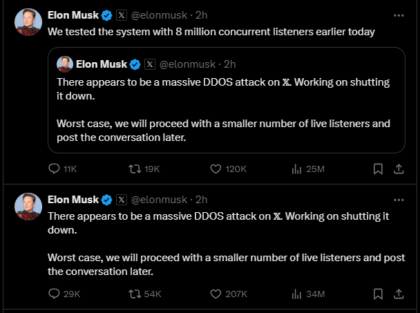Open more options menu on first tweet
Viewport: 420px width, 313px height.
coord(399,15)
